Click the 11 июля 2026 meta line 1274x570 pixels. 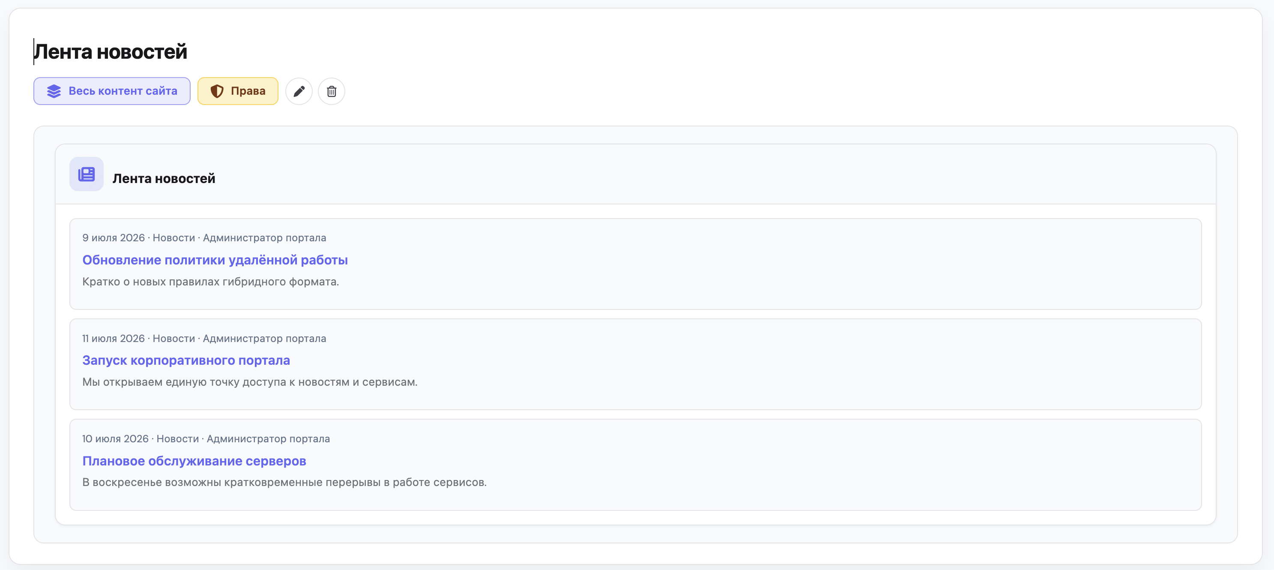click(204, 339)
